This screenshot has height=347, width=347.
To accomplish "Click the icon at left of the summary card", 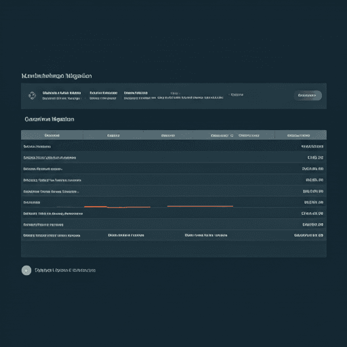I will pos(33,96).
